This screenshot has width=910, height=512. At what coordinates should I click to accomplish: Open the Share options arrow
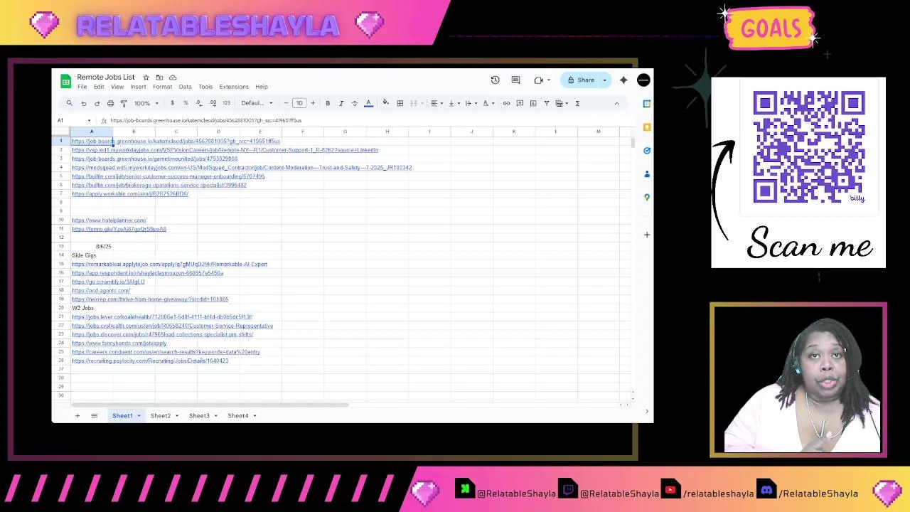605,80
